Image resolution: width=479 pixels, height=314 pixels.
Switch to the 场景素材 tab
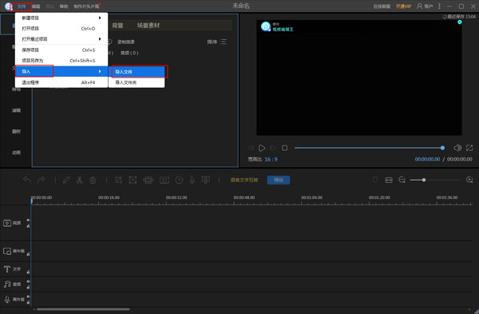click(148, 26)
